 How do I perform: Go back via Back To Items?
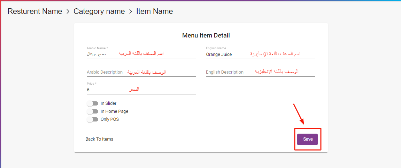click(99, 139)
